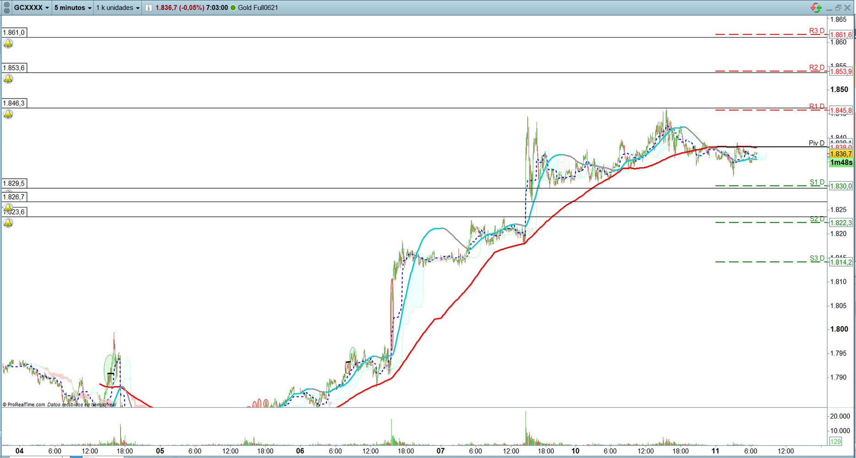Select the 1.846,3 price level label
This screenshot has height=458, width=856.
point(14,103)
